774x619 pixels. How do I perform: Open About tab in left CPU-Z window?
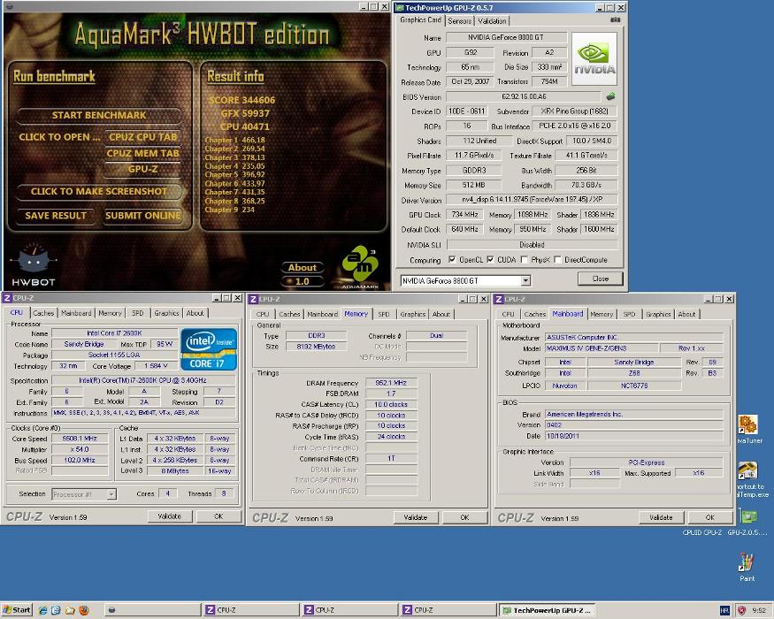point(195,313)
